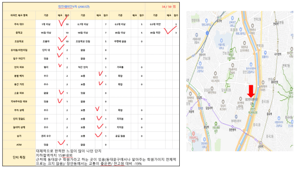Click the 사가정역 station marker on the map
The height and width of the screenshot is (170, 302).
(x=277, y=51)
